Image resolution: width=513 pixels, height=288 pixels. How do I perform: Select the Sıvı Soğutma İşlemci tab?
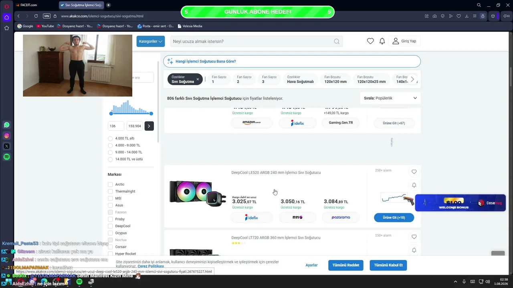pyautogui.click(x=82, y=5)
